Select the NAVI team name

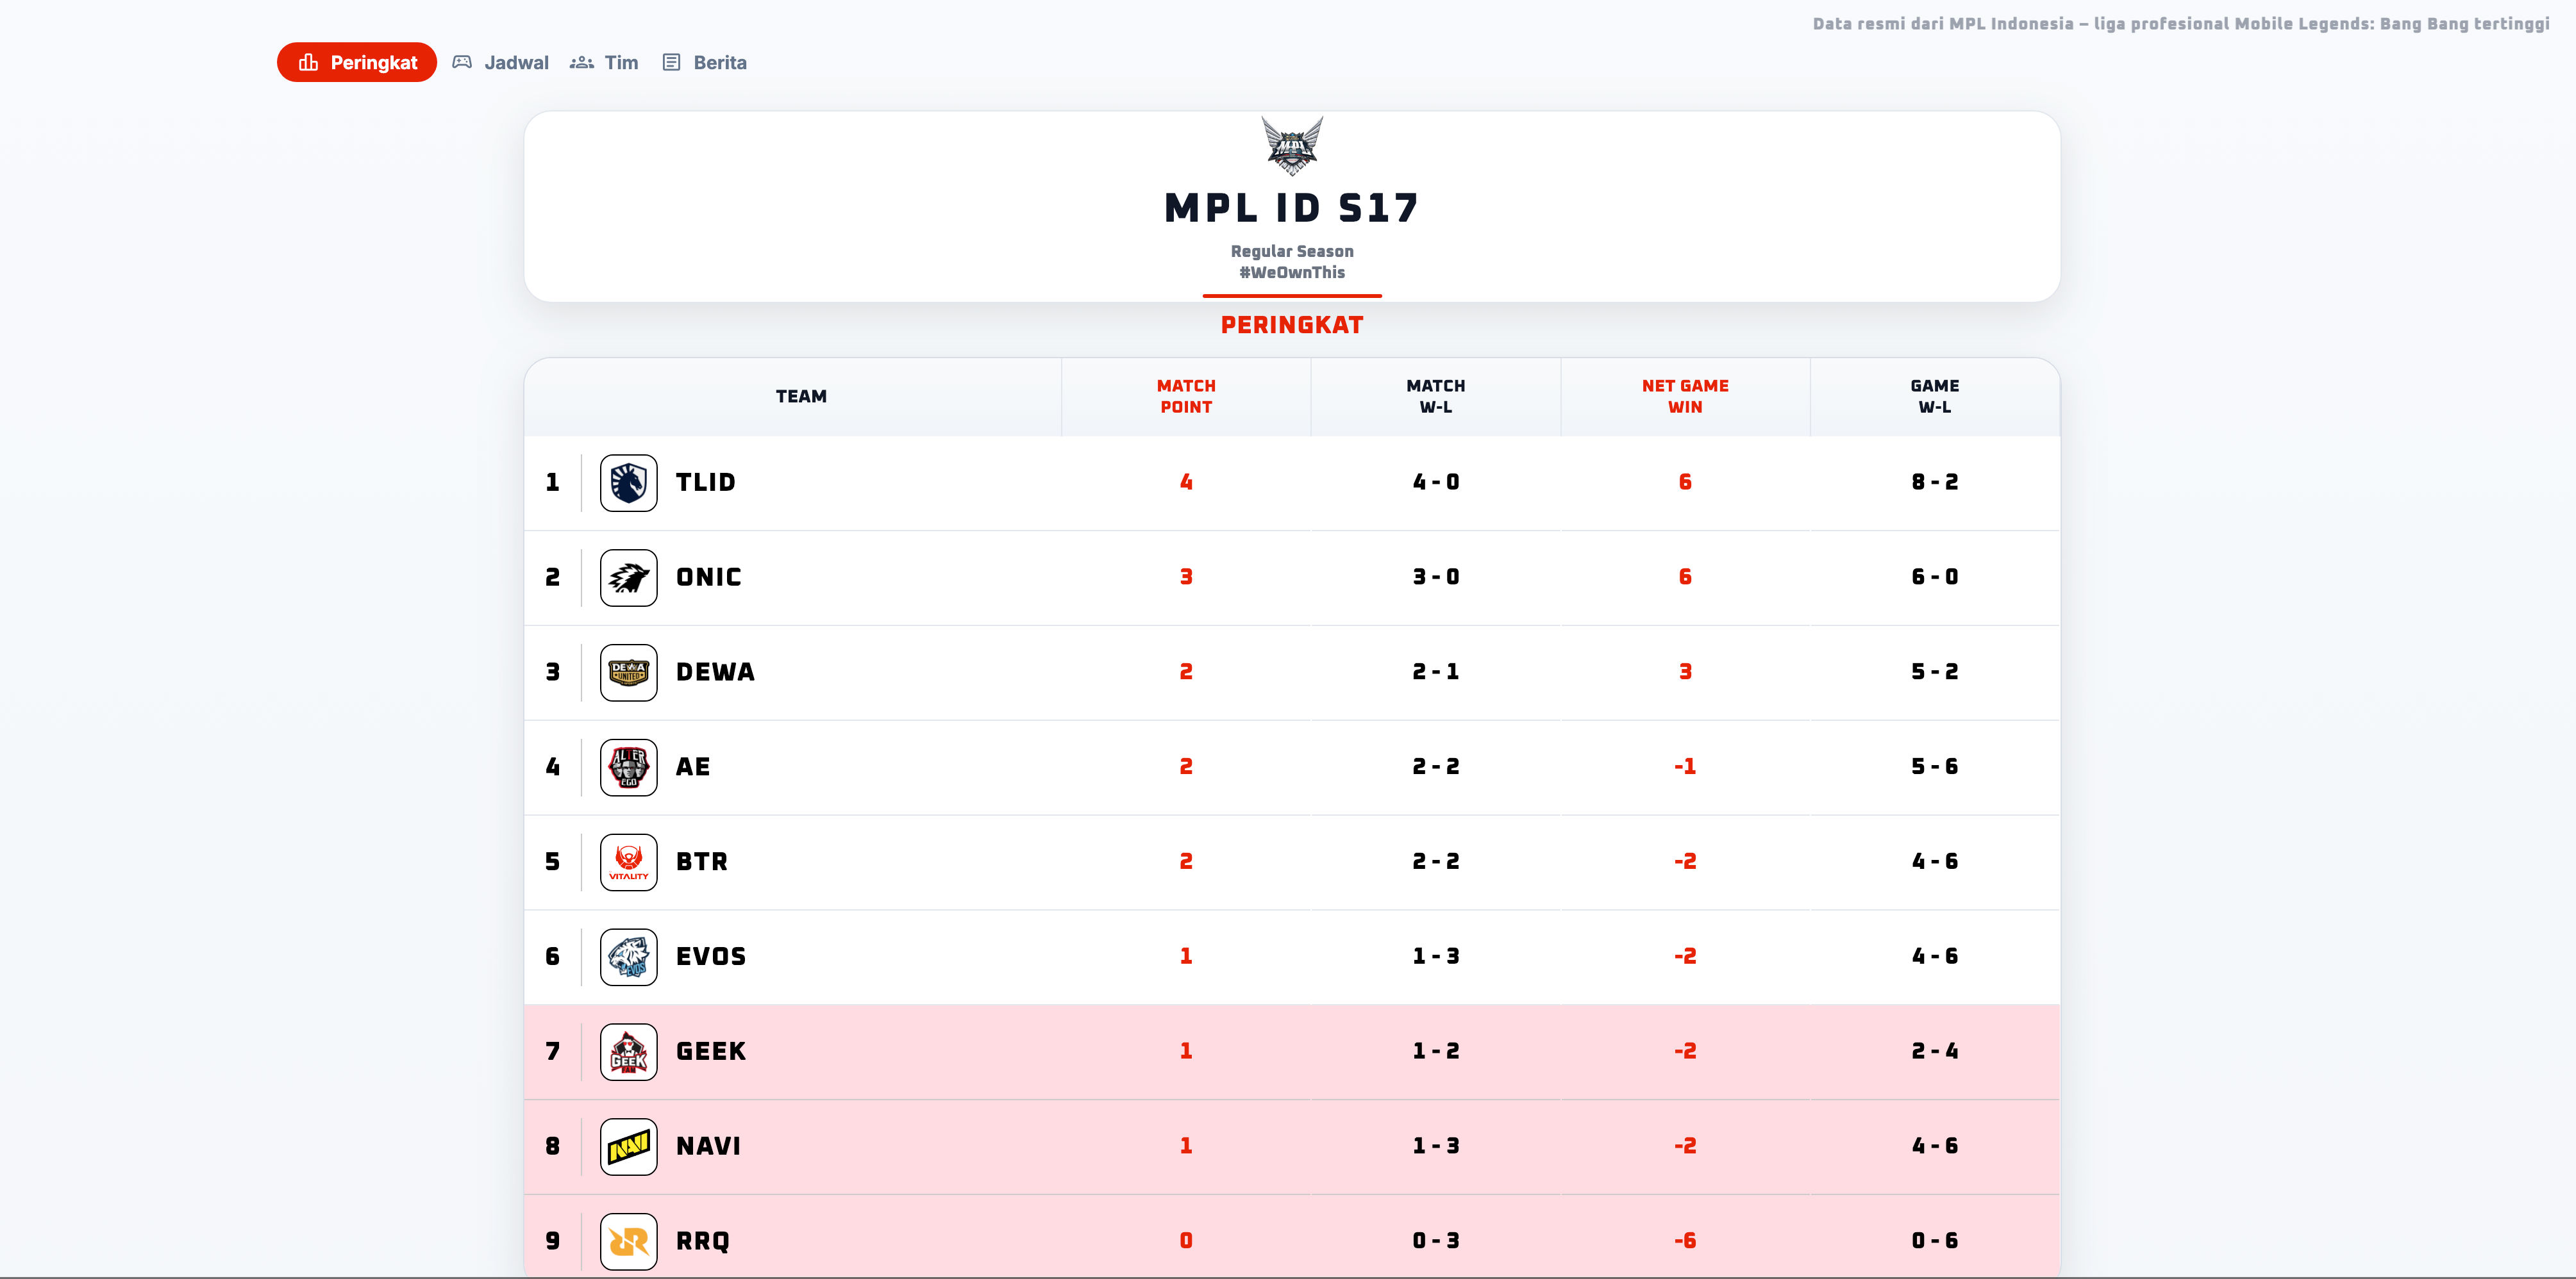tap(709, 1147)
